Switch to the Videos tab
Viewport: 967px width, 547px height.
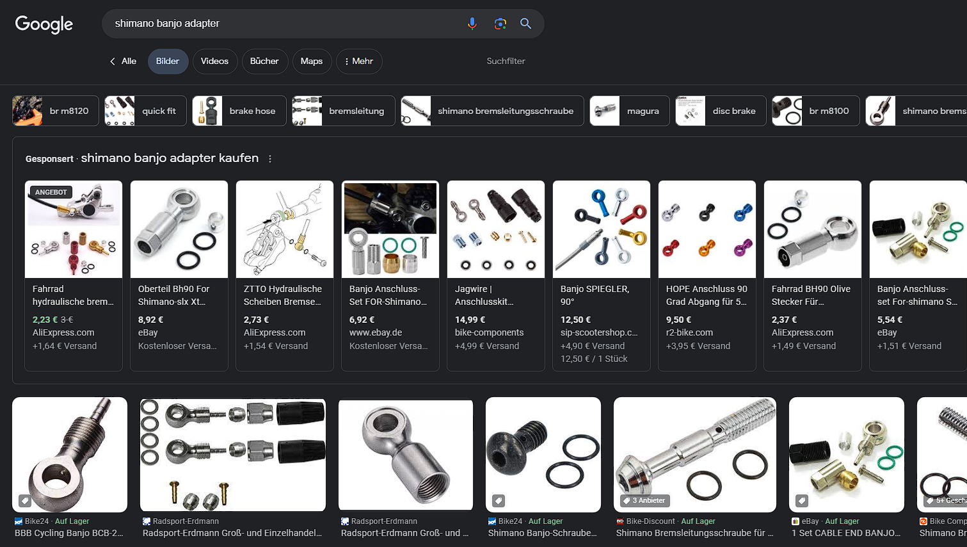[x=214, y=61]
